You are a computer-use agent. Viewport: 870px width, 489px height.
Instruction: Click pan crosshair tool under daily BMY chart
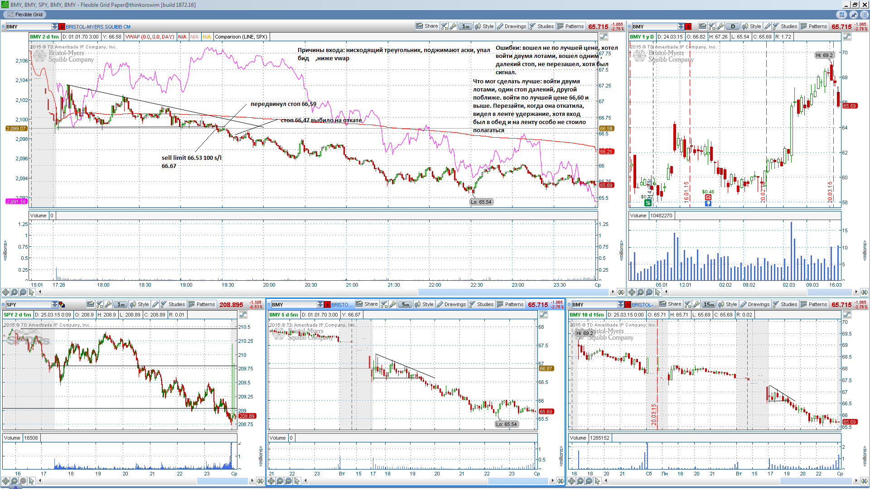click(632, 292)
